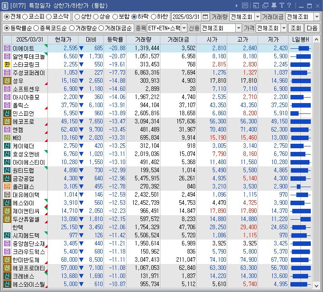Click the pin window icon in title bar

coord(274,5)
